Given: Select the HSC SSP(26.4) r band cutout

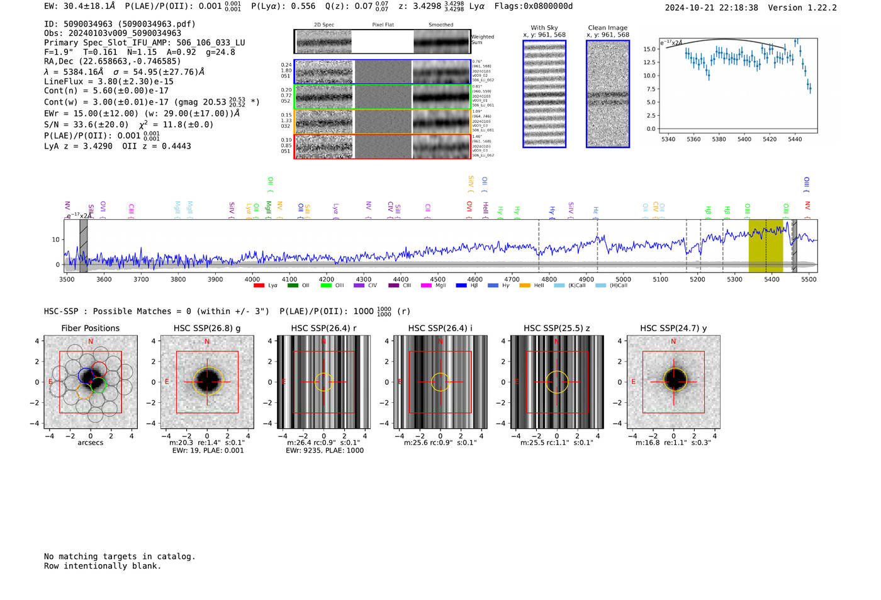Looking at the screenshot, I should point(323,382).
